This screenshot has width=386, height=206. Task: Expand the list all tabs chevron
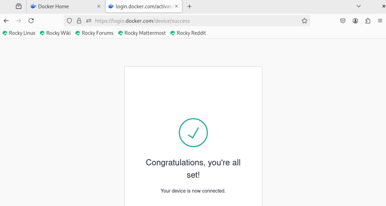tap(359, 6)
